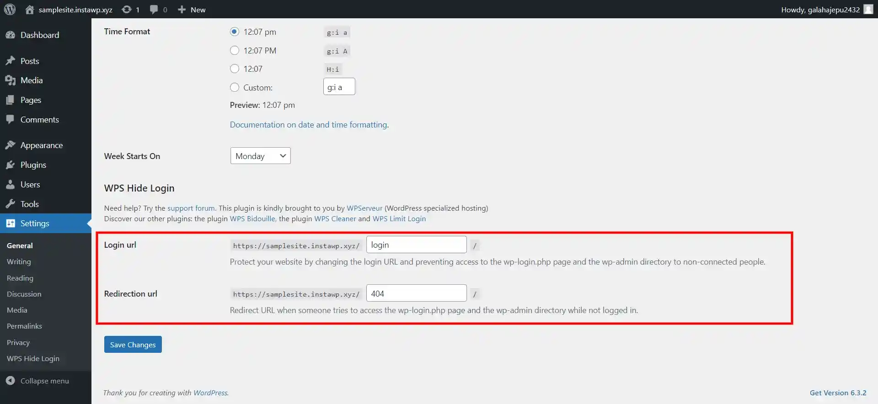
Task: Open the Users menu
Action: click(46, 184)
